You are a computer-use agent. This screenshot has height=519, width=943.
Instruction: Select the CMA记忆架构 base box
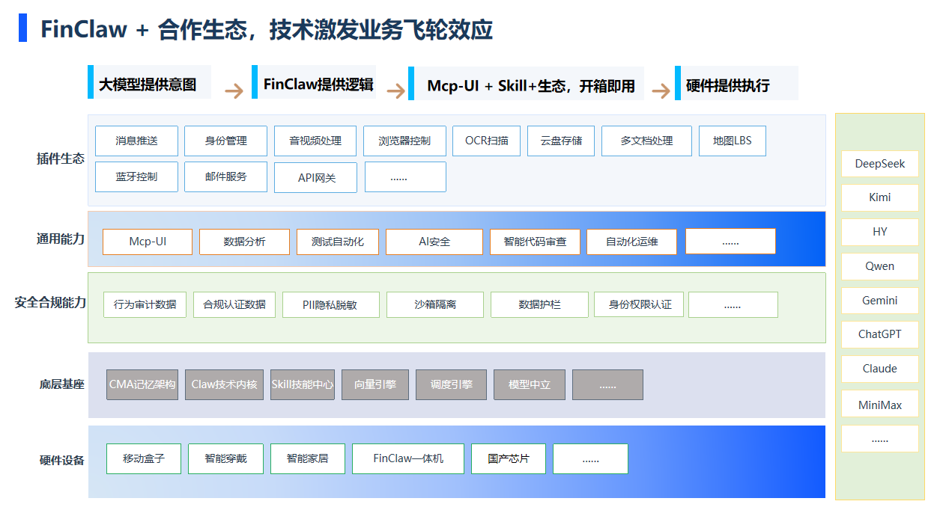[x=142, y=384]
